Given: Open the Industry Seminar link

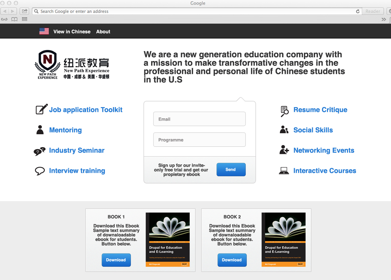Looking at the screenshot, I should [x=77, y=150].
